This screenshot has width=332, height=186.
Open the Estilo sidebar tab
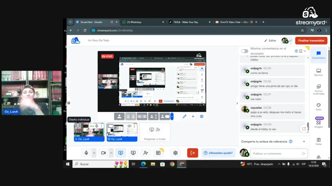[319, 107]
